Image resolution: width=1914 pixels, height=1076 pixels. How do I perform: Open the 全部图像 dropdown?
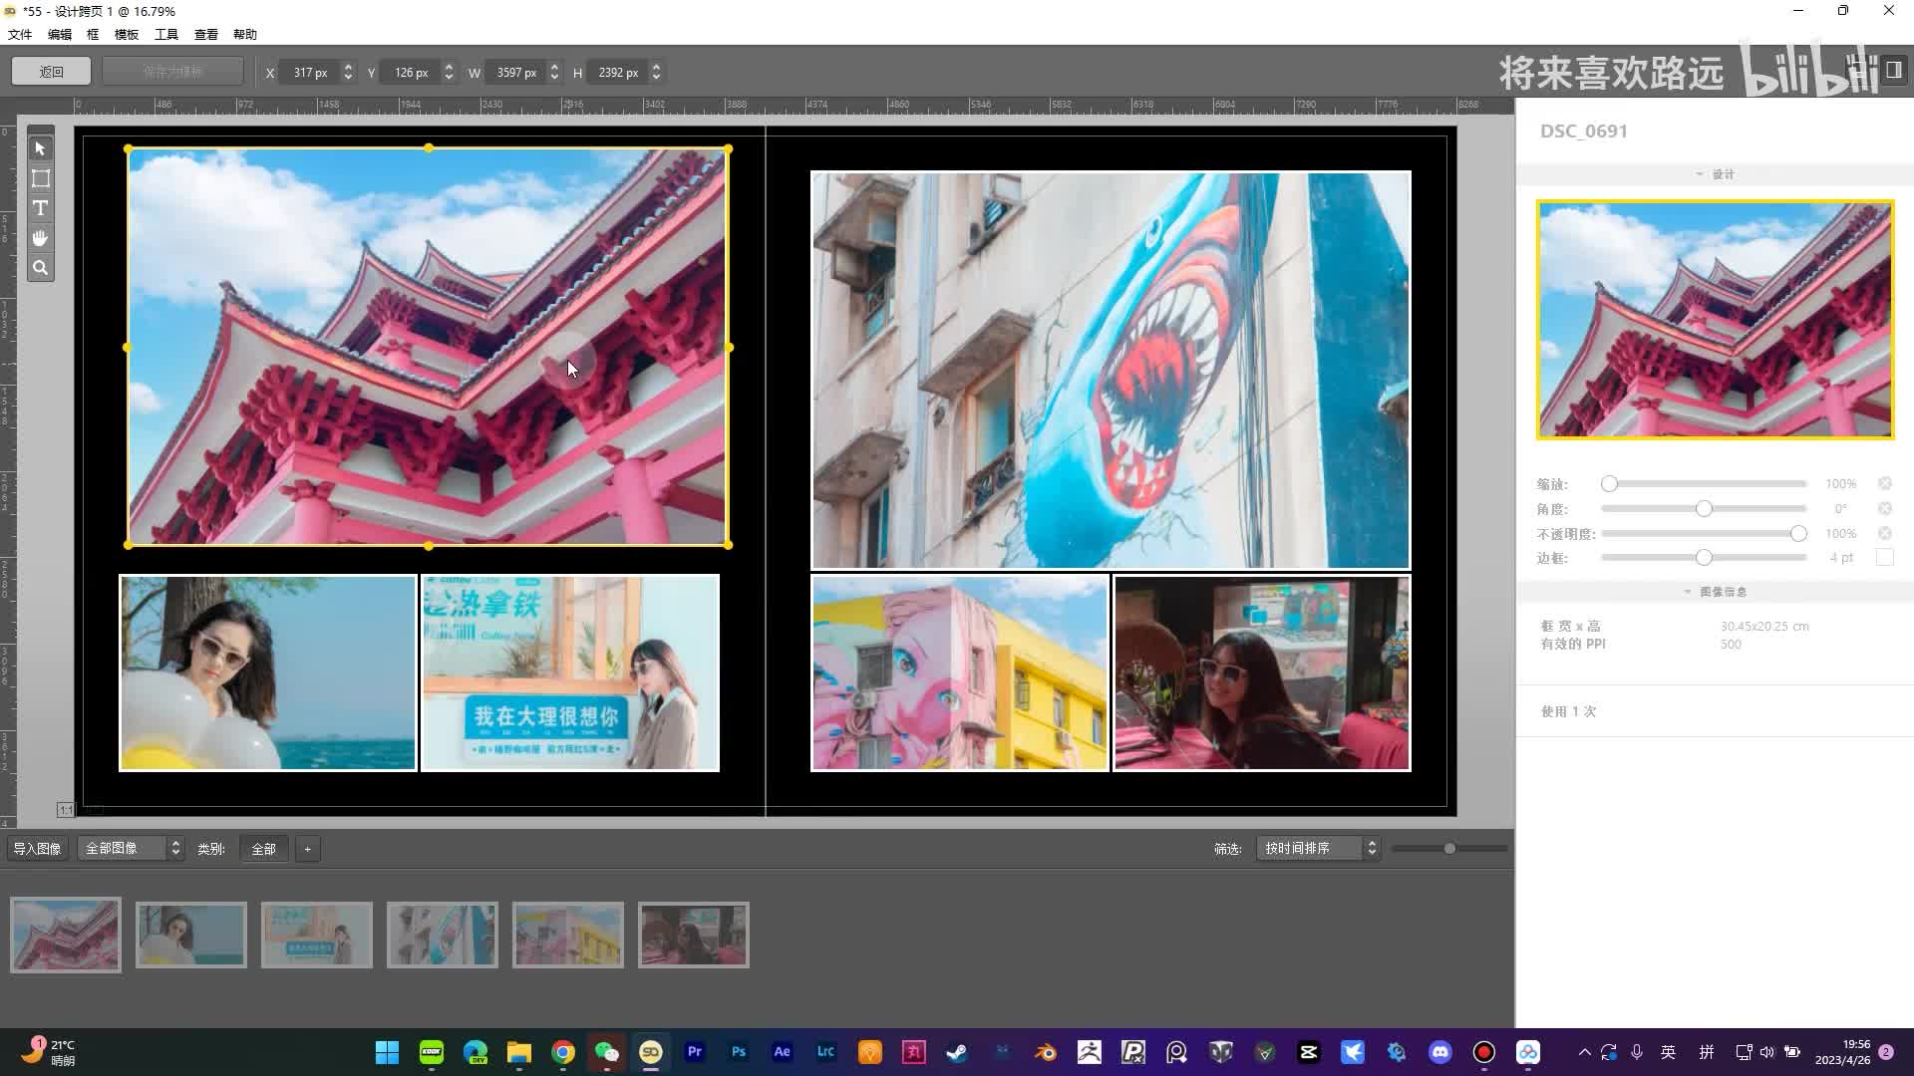(x=132, y=849)
